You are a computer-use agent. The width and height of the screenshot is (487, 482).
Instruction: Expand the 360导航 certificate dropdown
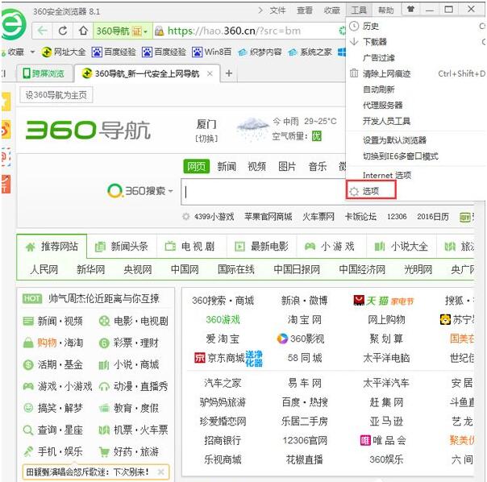pyautogui.click(x=145, y=31)
